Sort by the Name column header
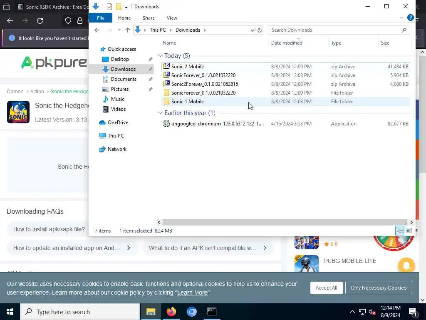The width and height of the screenshot is (426, 320). click(169, 43)
